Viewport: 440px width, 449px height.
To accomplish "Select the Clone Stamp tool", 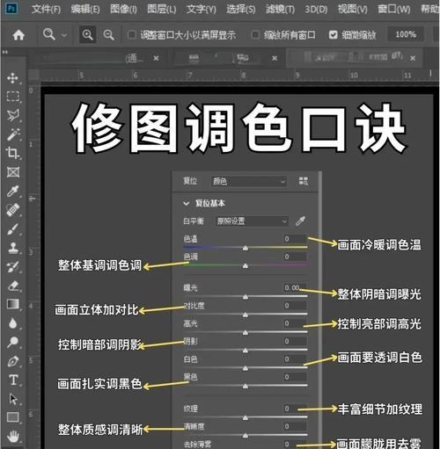I will tap(13, 248).
